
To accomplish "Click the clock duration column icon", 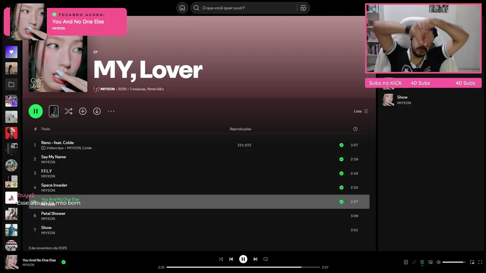I will pyautogui.click(x=355, y=129).
